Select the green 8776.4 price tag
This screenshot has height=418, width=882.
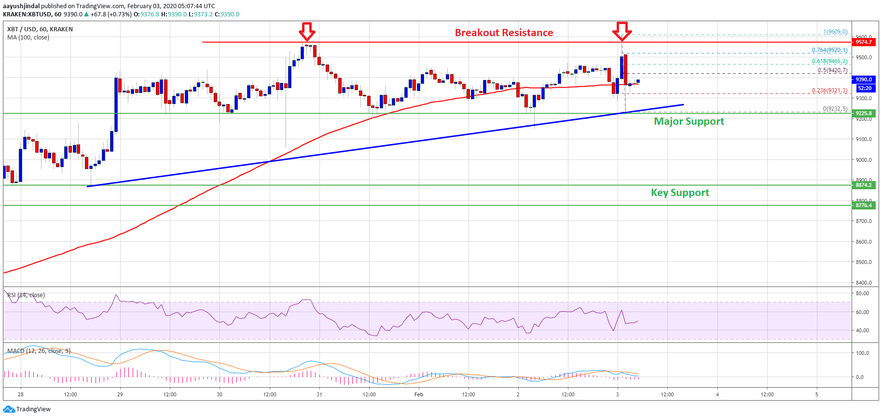tap(864, 205)
